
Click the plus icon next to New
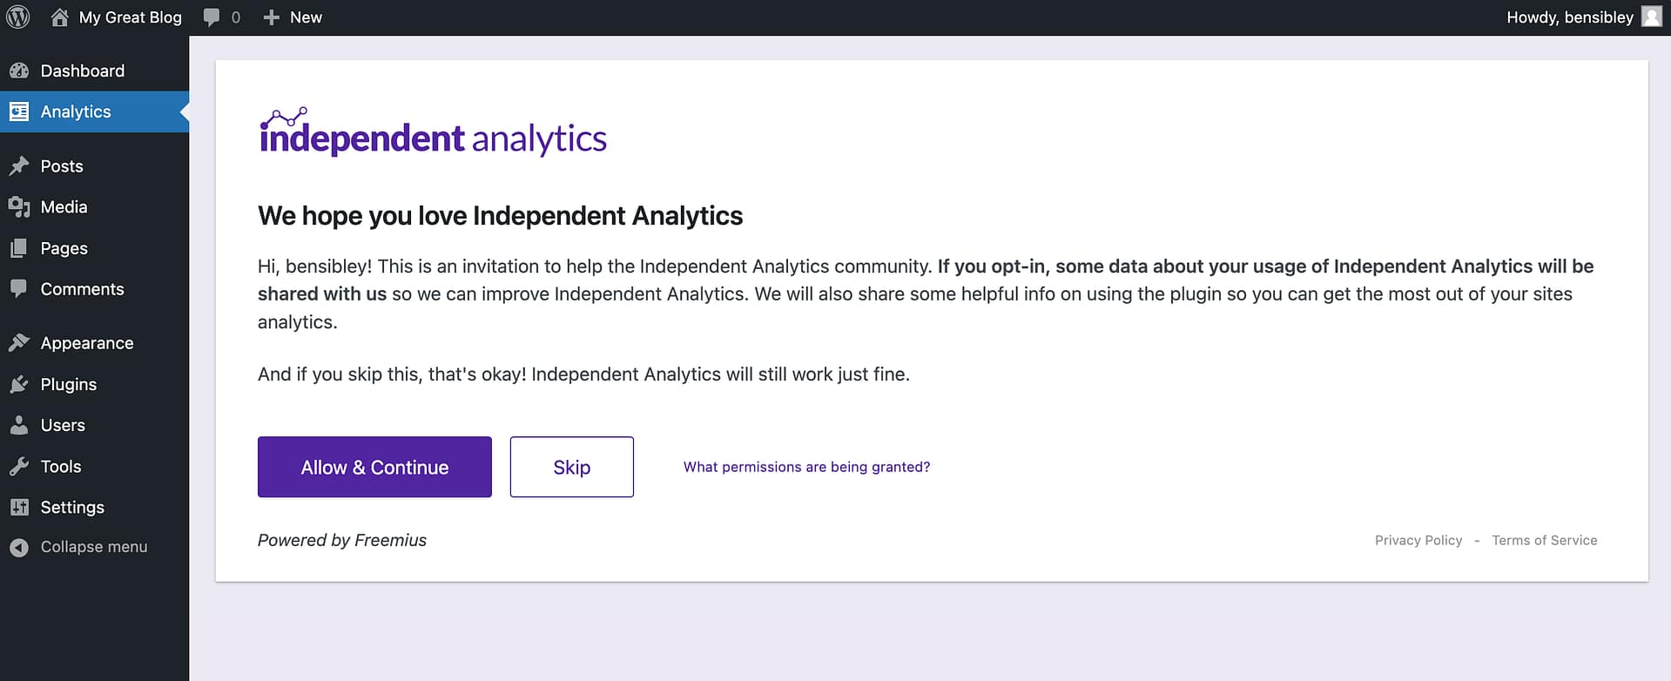click(x=271, y=17)
